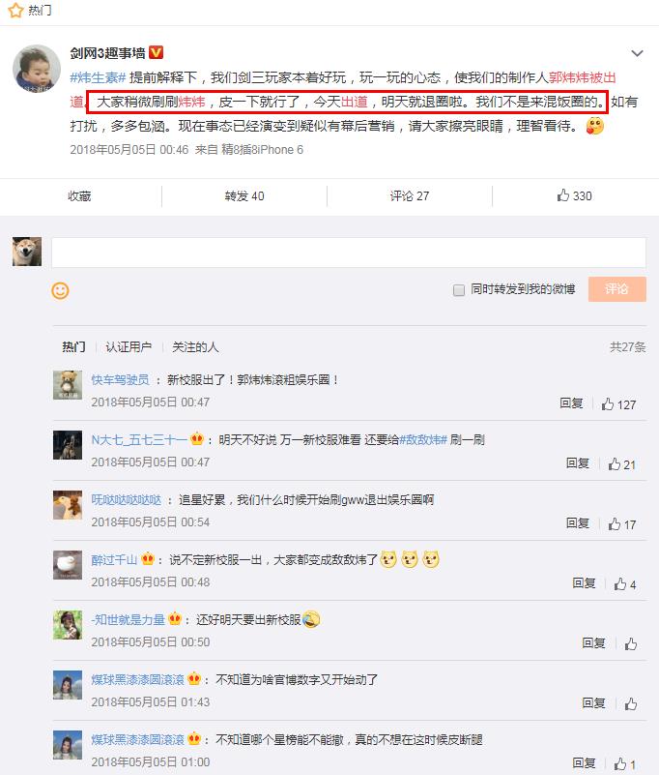The height and width of the screenshot is (775, 659).
Task: Click the 转发 40 repost button
Action: pos(244,196)
